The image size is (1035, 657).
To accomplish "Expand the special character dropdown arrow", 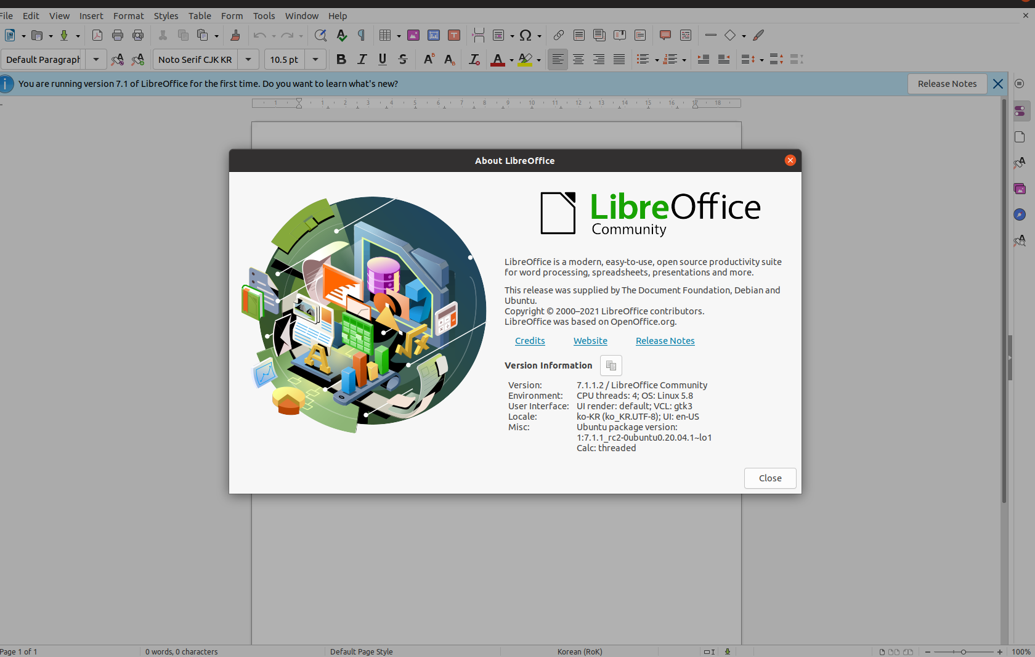I will click(x=539, y=36).
